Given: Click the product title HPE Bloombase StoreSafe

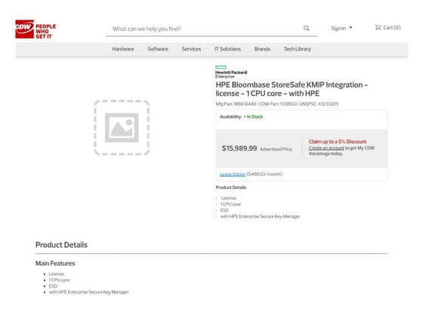Looking at the screenshot, I should tap(292, 89).
